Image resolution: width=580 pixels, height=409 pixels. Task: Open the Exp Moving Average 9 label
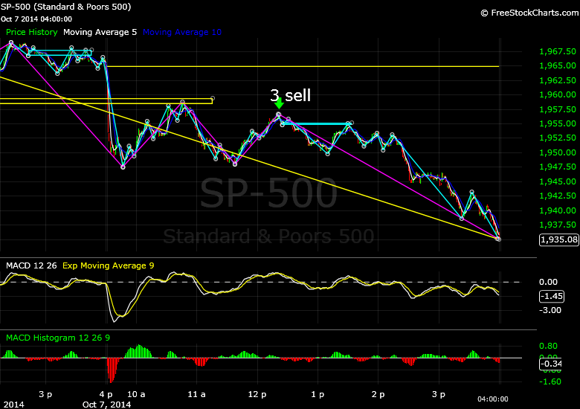click(x=108, y=265)
